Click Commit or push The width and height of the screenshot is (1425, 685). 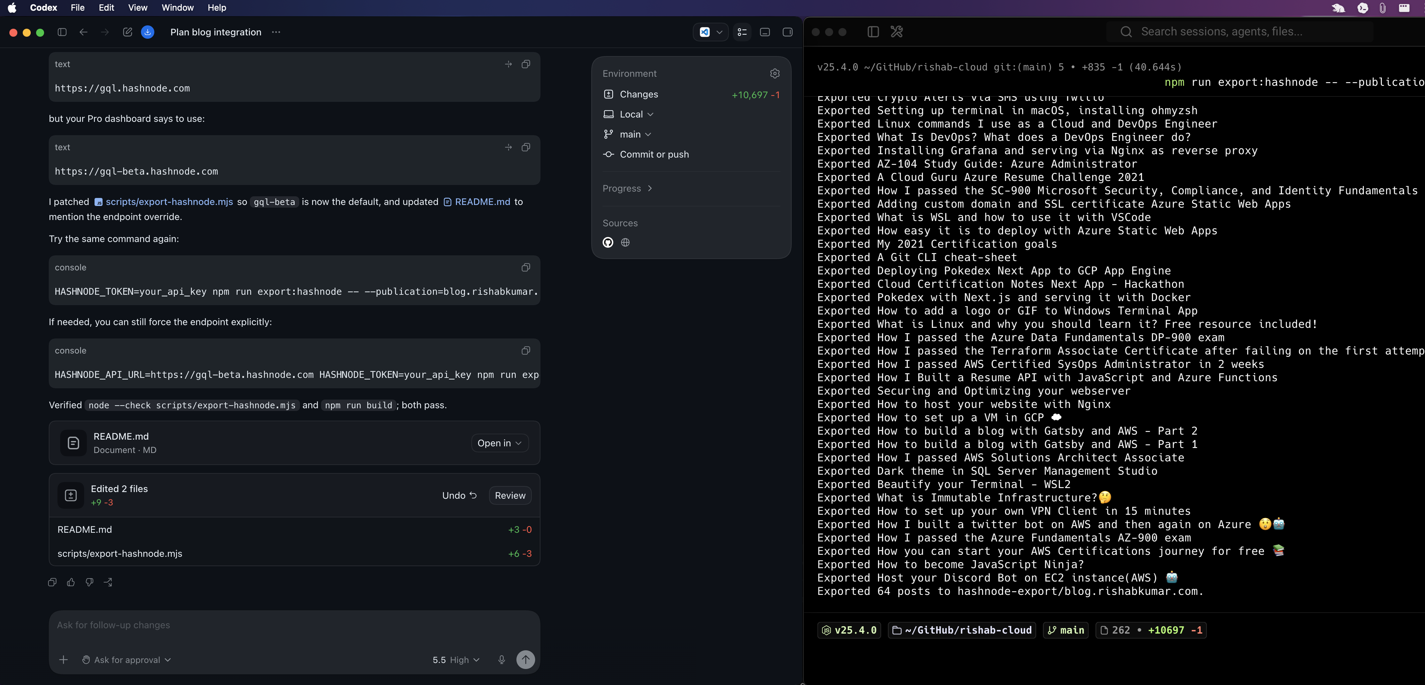(646, 154)
